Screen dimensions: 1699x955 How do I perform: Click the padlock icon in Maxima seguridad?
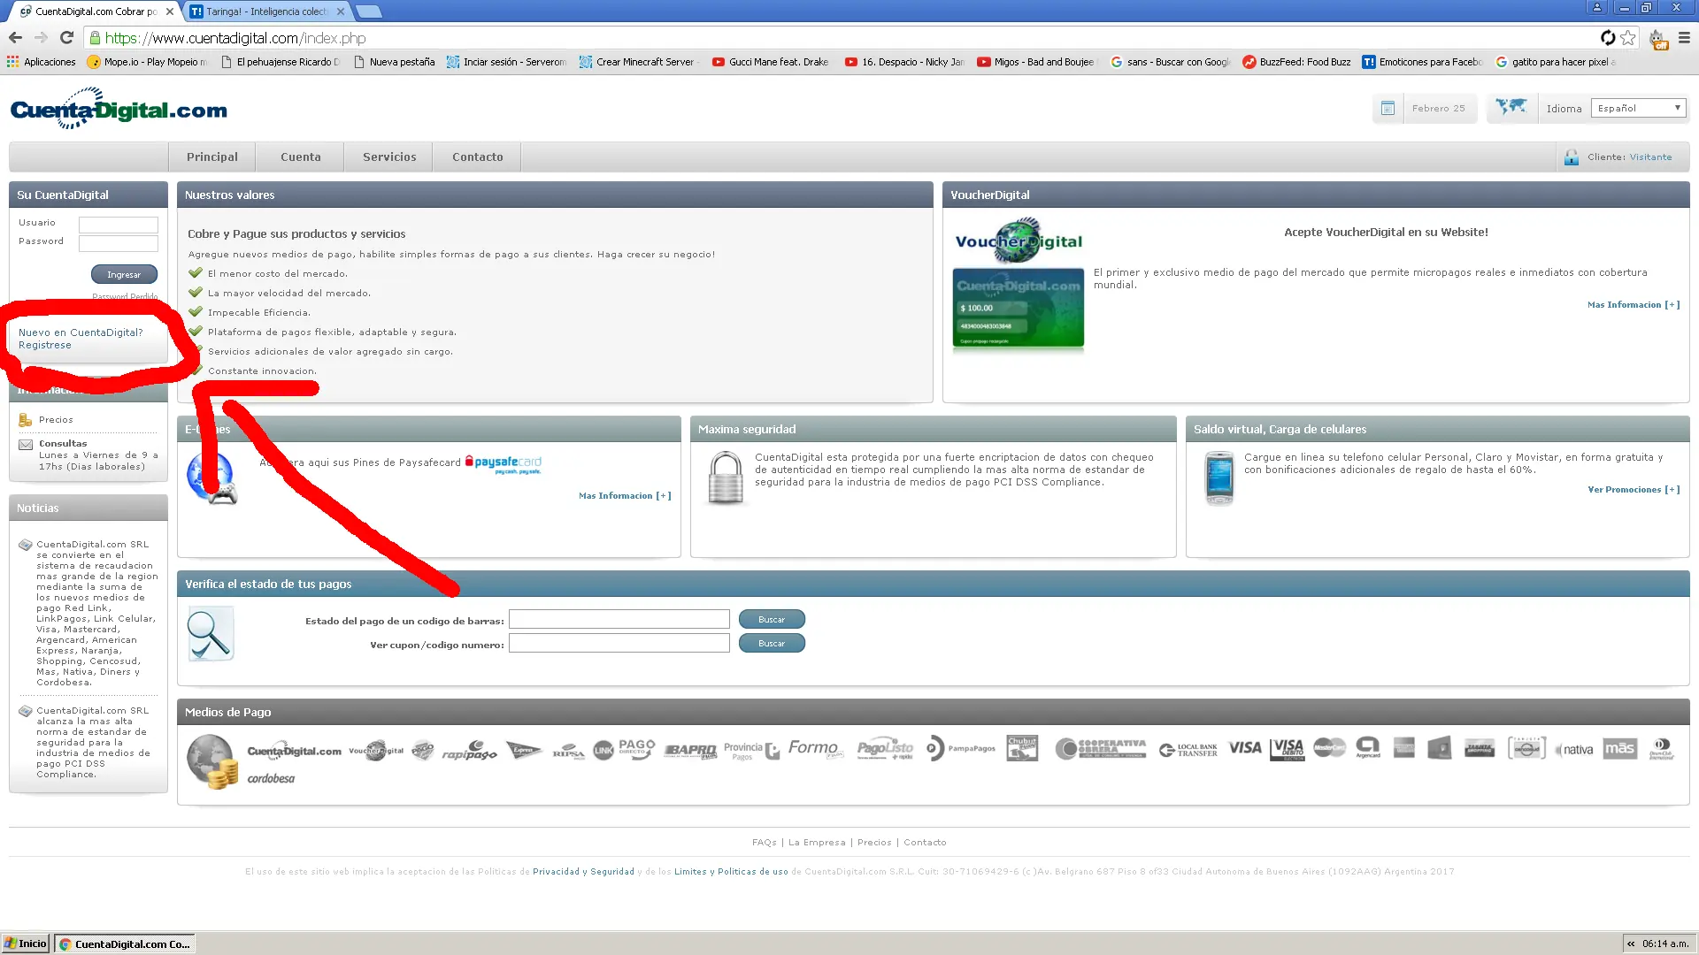[x=726, y=477]
